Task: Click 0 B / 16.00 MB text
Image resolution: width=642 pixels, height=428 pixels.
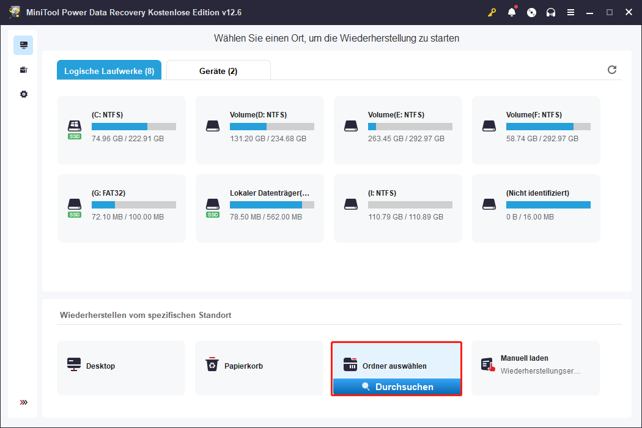Action: coord(530,216)
